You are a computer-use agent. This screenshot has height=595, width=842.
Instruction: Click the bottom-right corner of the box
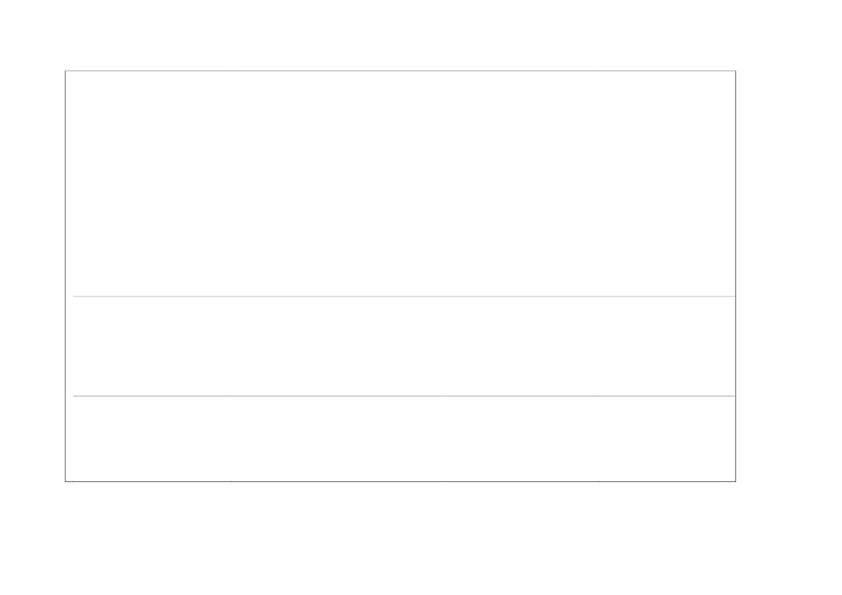735,481
